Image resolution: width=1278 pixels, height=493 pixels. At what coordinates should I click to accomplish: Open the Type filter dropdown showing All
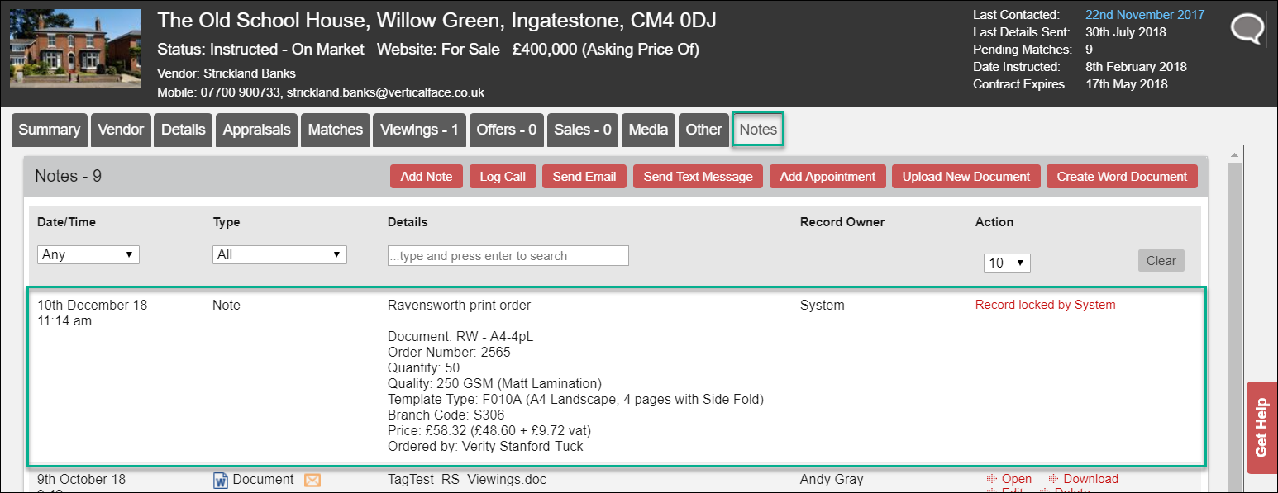(279, 254)
